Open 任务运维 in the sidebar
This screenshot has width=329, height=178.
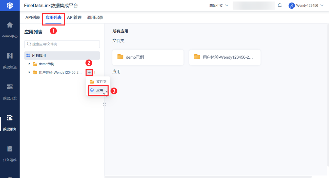(x=10, y=154)
